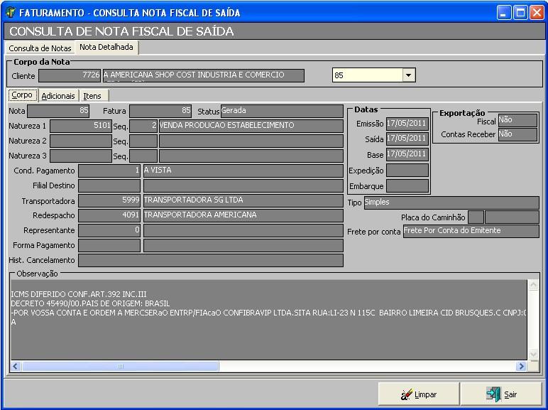Click the Emissão date field
The height and width of the screenshot is (410, 548).
[x=407, y=124]
